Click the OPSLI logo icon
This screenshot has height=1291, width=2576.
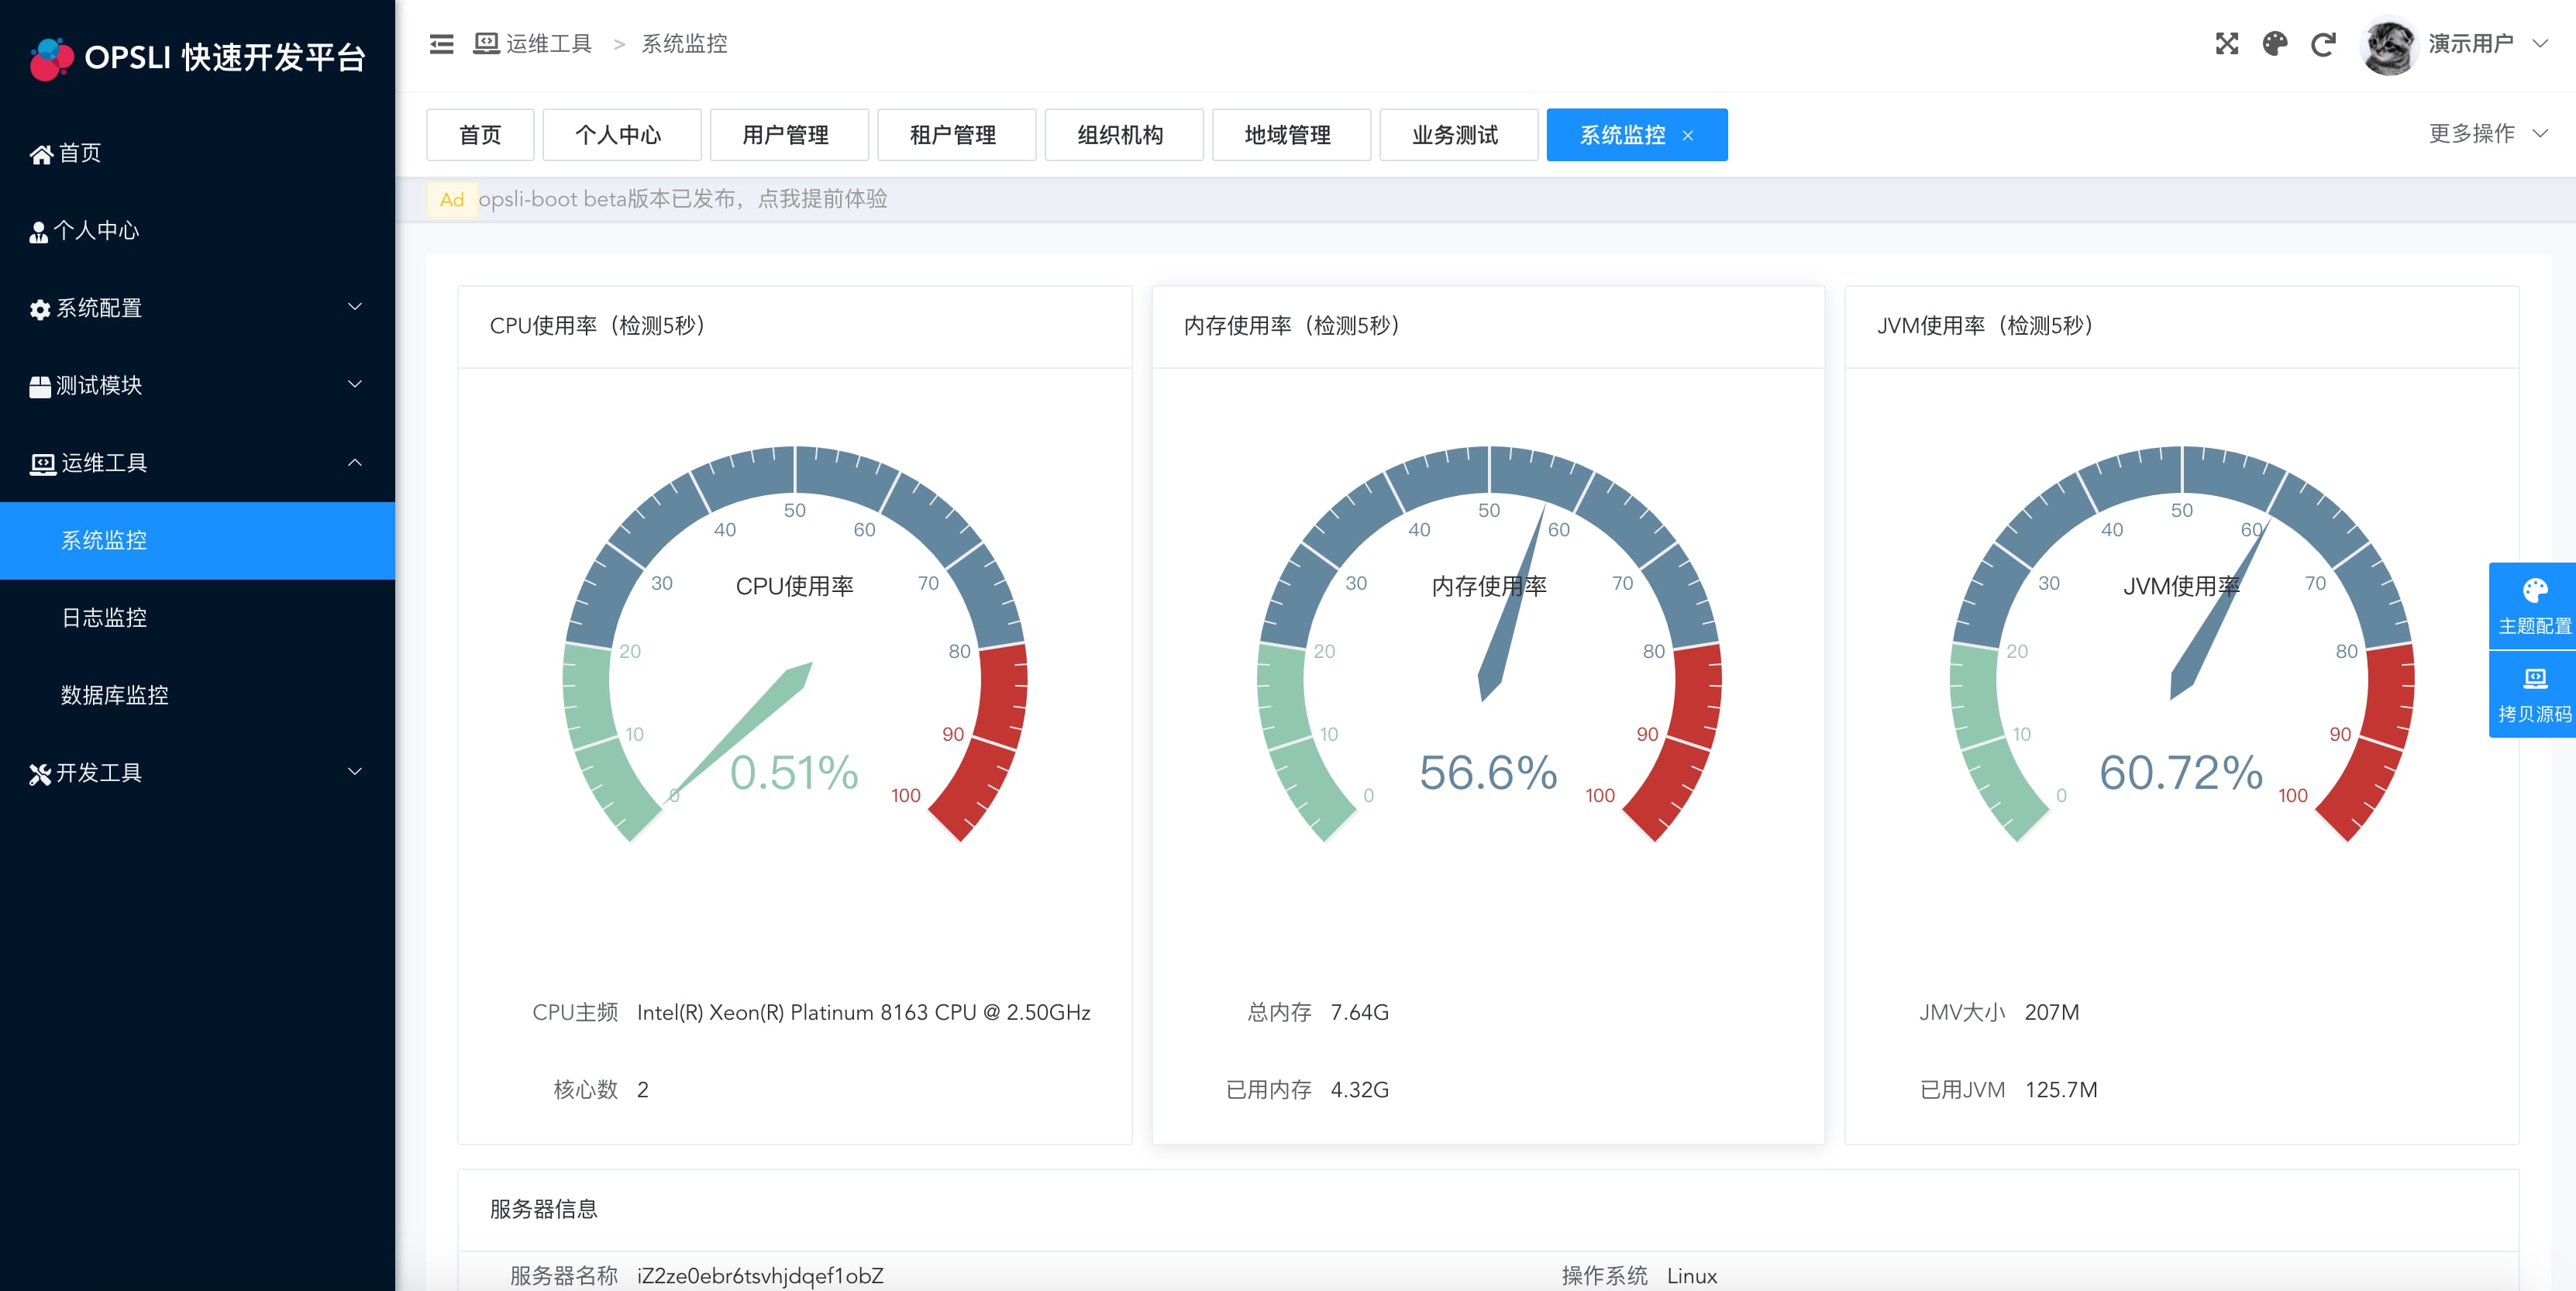tap(51, 58)
